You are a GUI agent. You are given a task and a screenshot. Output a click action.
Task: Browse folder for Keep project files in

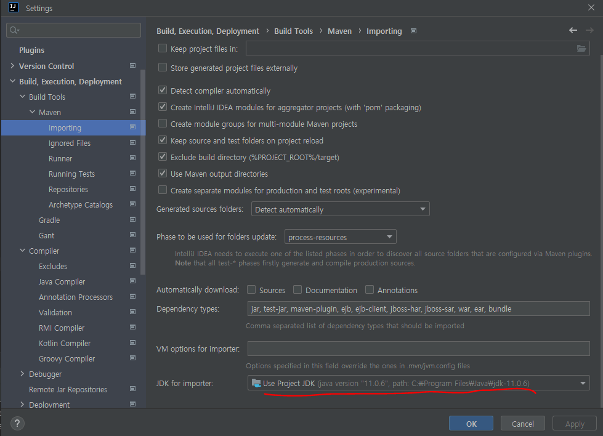(581, 48)
